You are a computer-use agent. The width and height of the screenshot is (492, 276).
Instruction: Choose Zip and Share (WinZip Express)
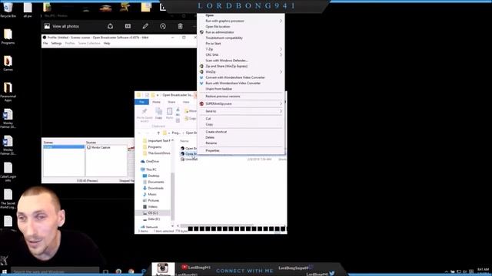coord(241,66)
